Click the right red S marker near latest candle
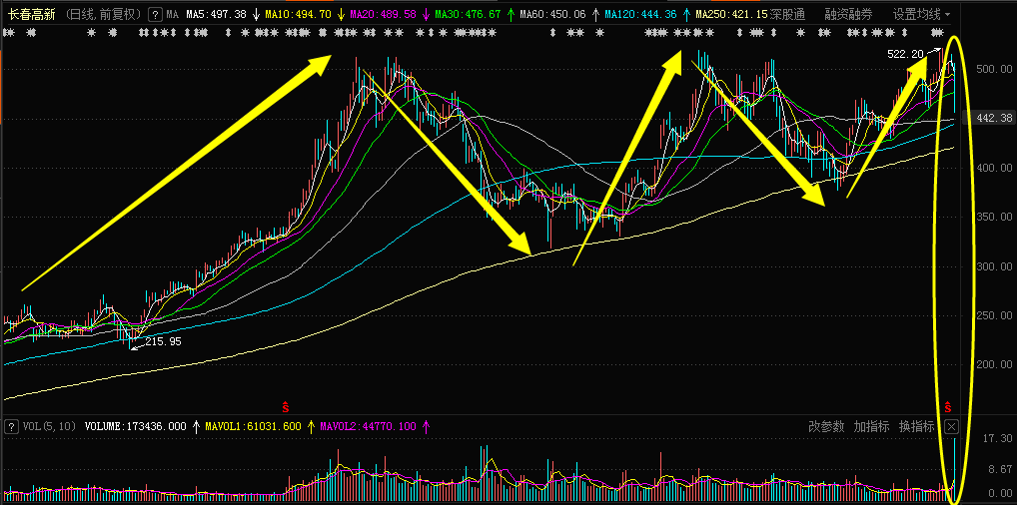Screen dimensions: 1017x505 (948, 406)
